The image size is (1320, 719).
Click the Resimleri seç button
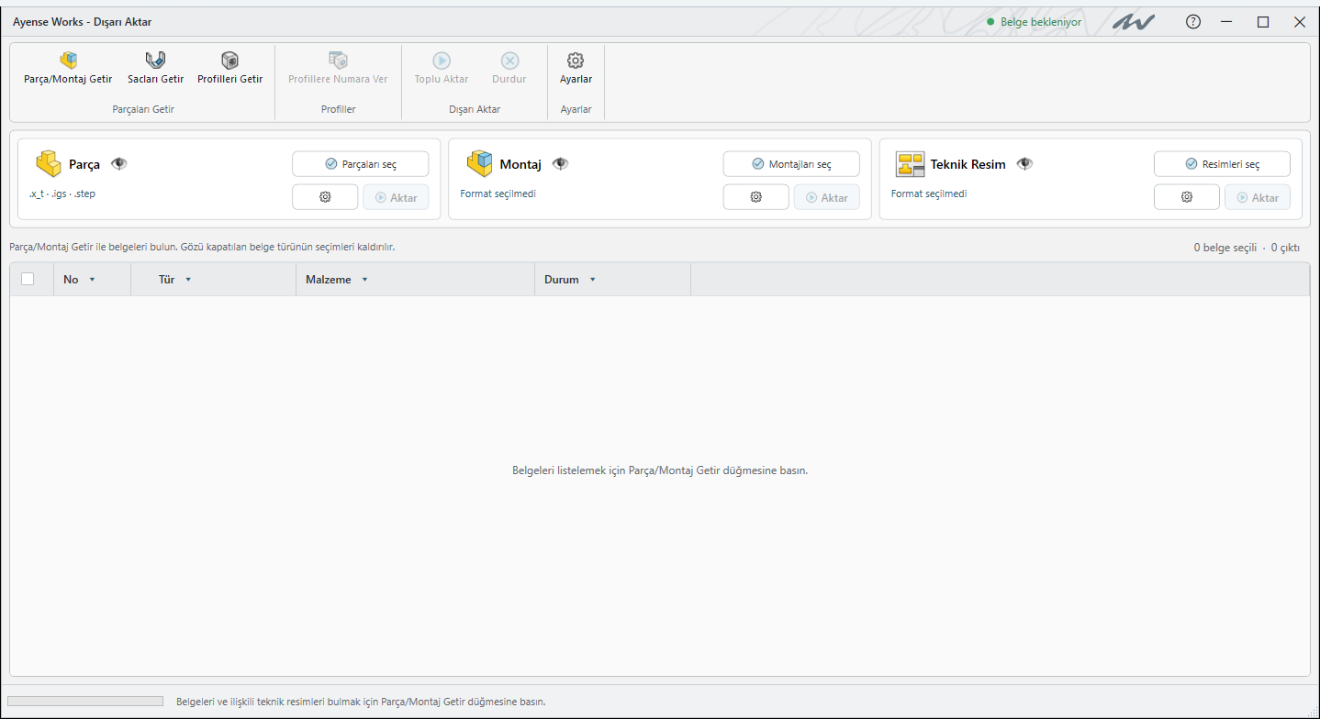[x=1222, y=164]
